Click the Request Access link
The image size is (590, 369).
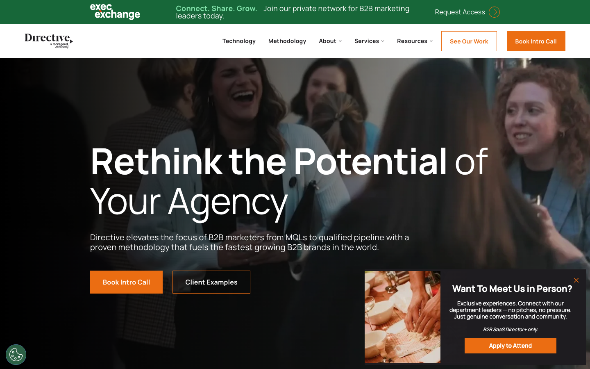(x=460, y=12)
